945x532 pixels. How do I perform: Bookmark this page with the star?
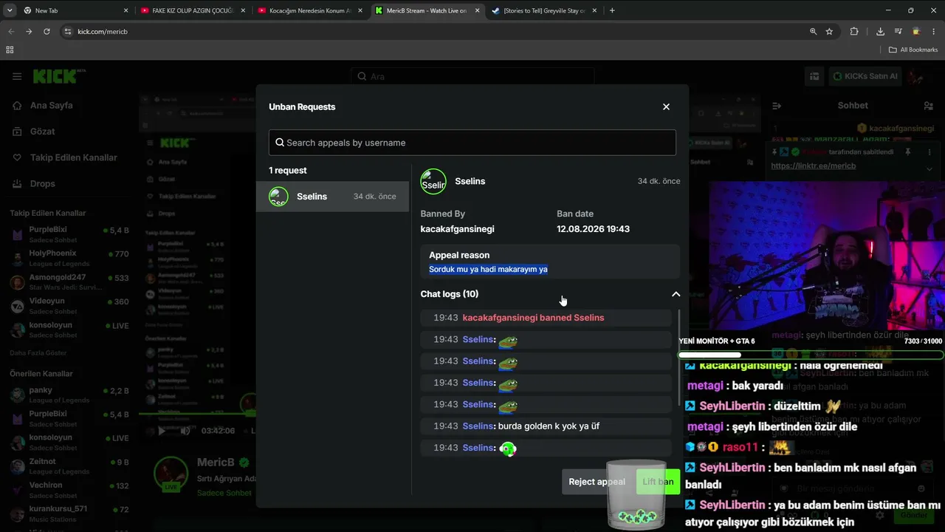pos(829,32)
